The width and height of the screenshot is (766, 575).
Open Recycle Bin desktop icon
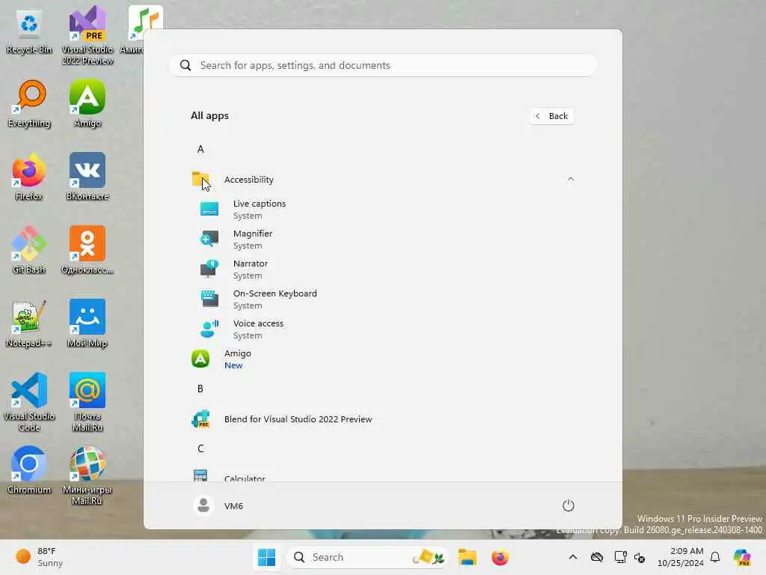point(29,31)
